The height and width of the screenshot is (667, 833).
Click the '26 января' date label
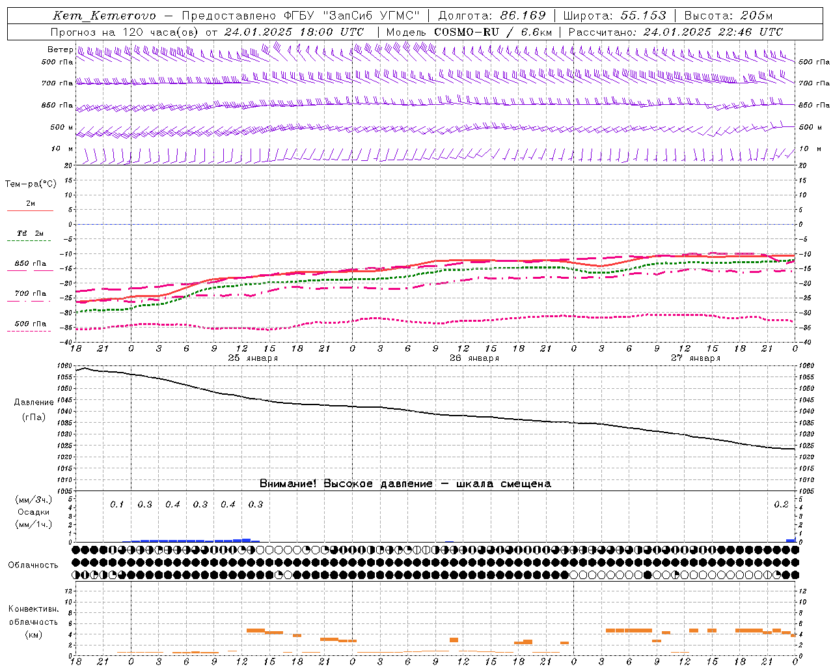[x=474, y=358]
